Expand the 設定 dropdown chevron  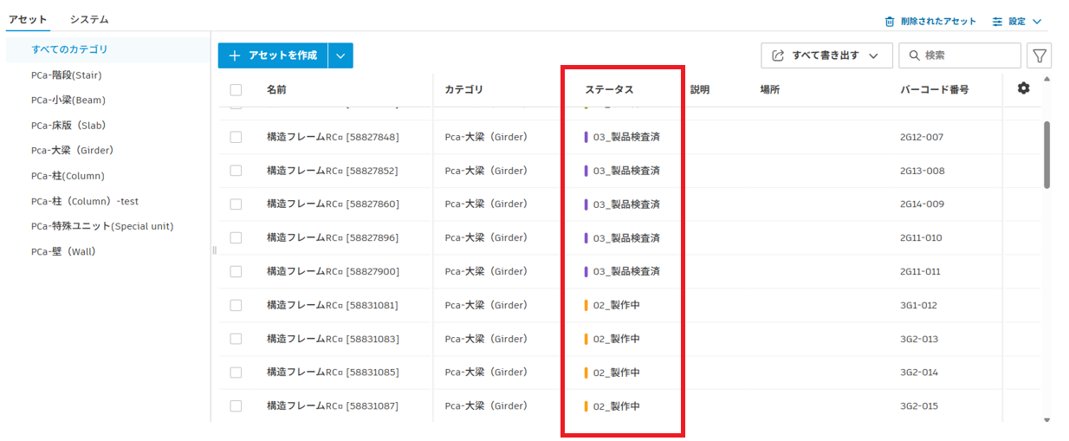[x=1037, y=22]
